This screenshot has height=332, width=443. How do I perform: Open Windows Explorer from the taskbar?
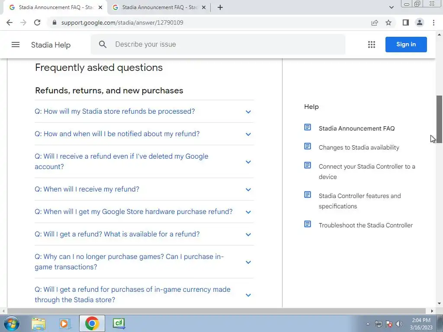point(39,323)
